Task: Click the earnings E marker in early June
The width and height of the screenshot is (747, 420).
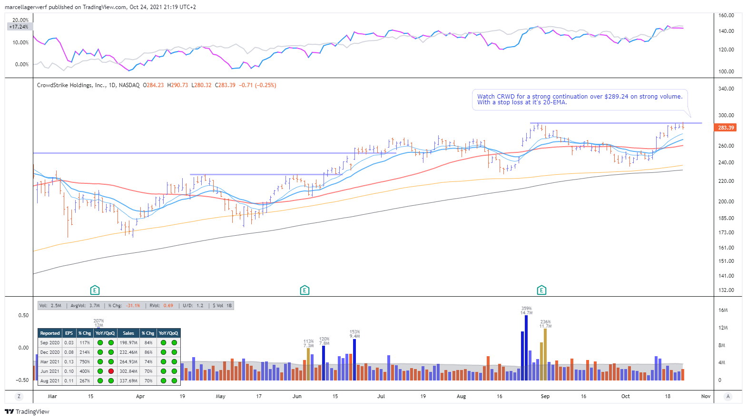Action: pos(305,290)
